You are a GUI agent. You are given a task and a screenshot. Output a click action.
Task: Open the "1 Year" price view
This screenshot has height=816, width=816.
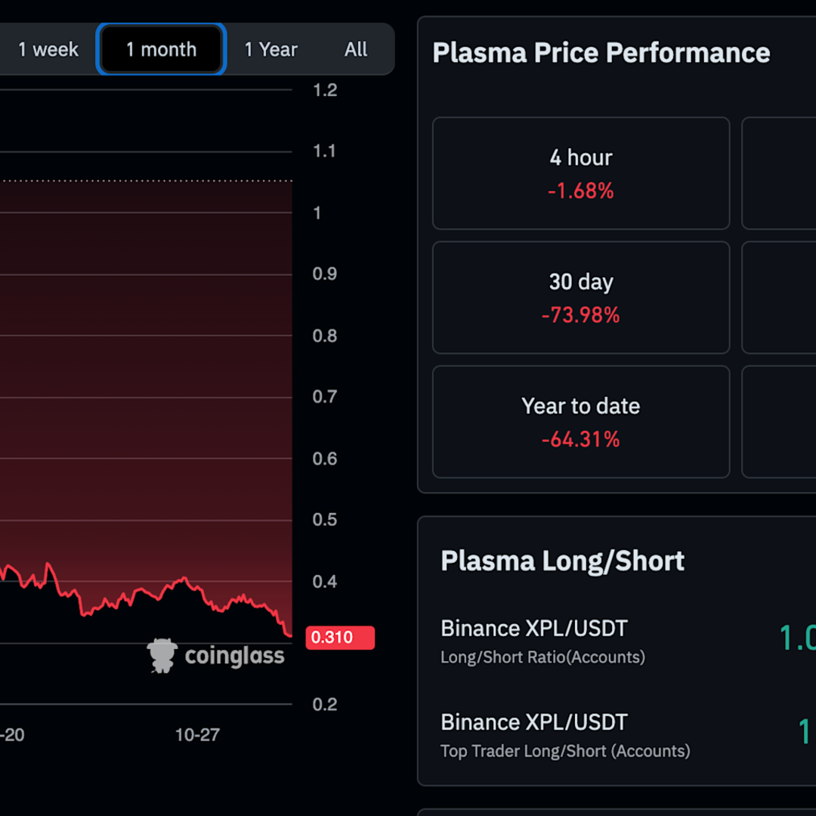click(270, 49)
